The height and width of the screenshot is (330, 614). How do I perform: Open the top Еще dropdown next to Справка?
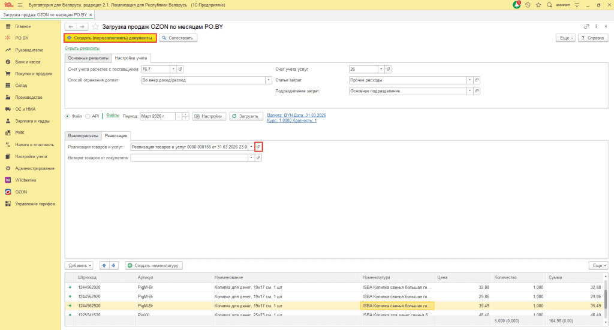(565, 38)
